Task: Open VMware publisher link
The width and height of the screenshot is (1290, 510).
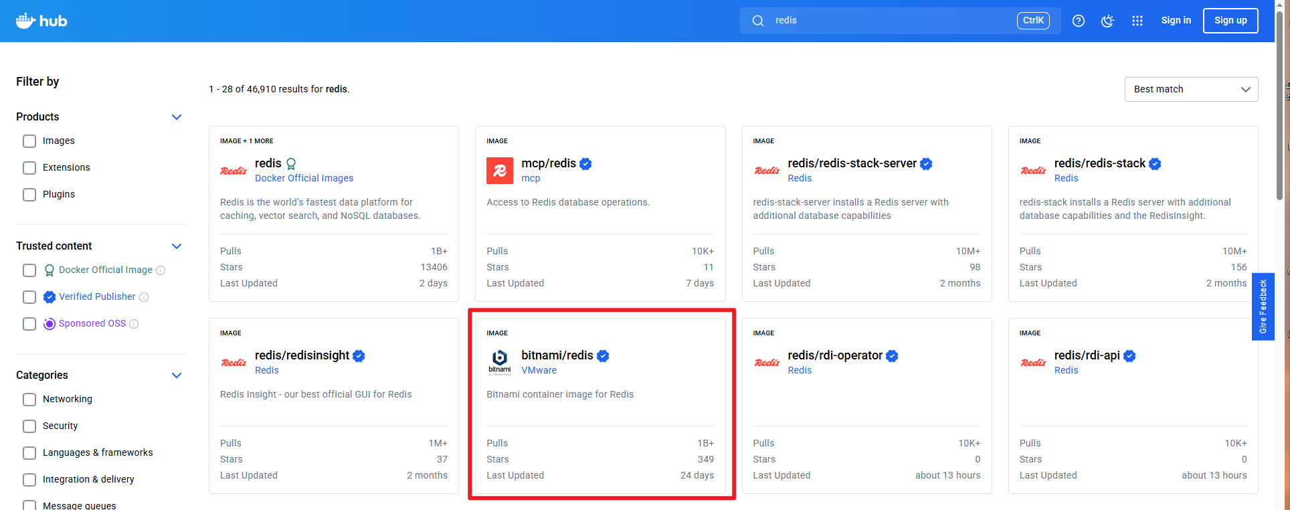Action: [539, 370]
